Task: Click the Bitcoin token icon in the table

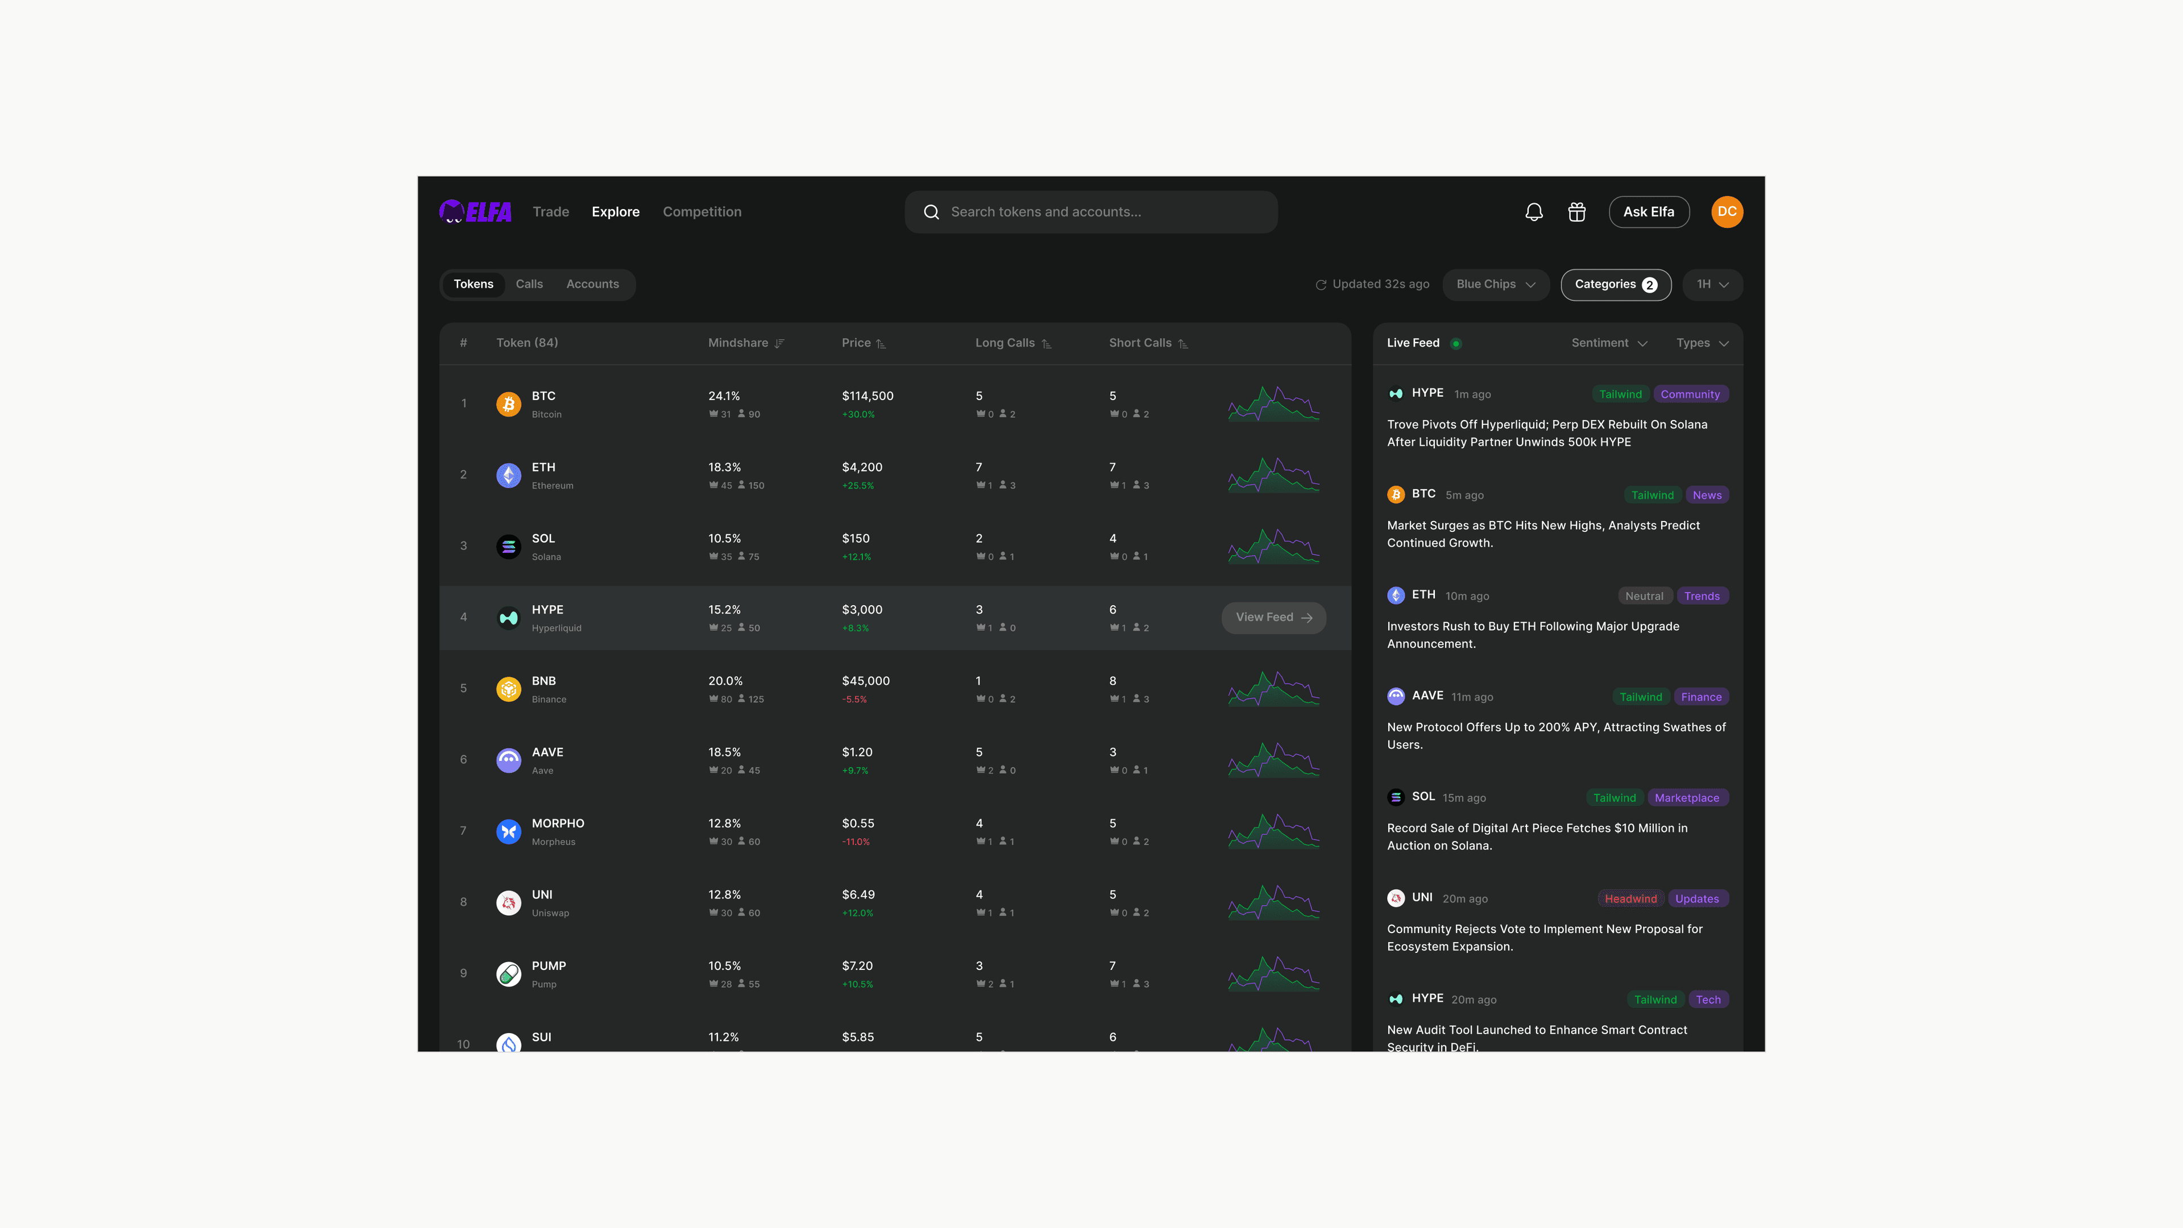Action: [x=508, y=404]
